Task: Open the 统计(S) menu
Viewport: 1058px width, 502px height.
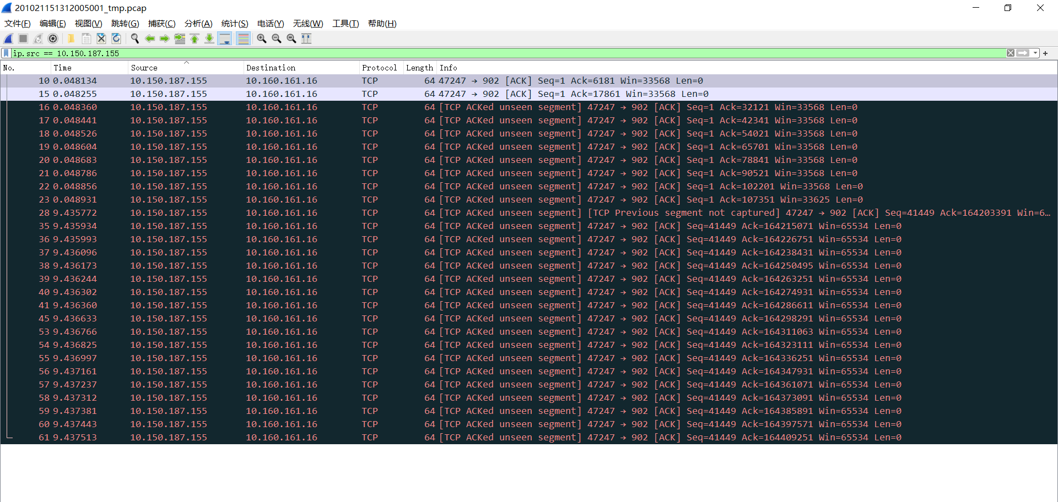Action: 235,24
